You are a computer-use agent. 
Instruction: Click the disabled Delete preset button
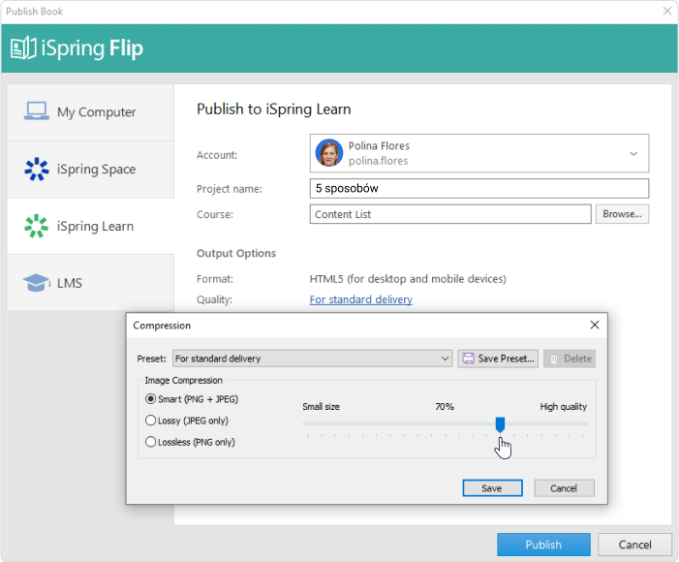pyautogui.click(x=570, y=359)
